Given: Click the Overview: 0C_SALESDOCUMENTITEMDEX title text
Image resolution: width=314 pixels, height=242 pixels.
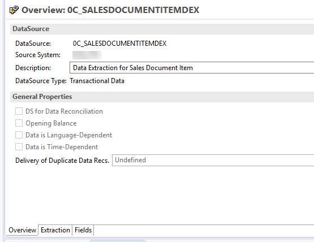Looking at the screenshot, I should coord(110,10).
